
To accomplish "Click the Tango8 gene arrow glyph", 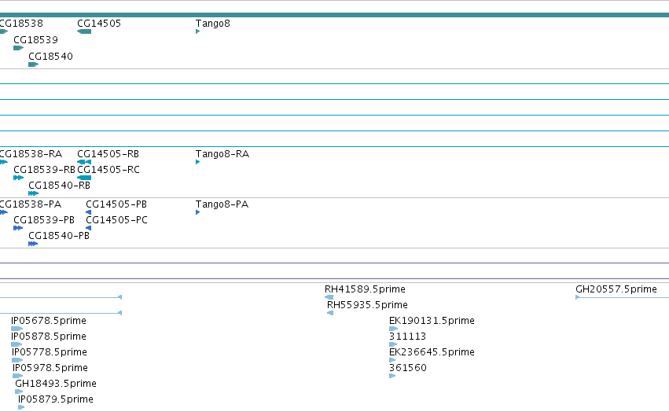I will (197, 31).
